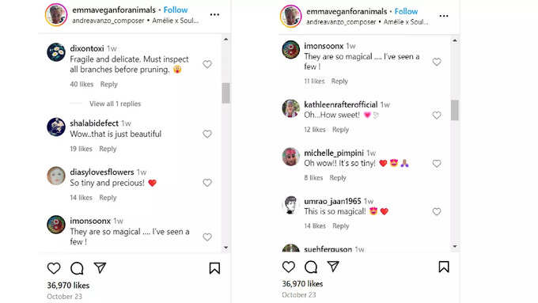
Task: Like the post in the left panel
Action: click(x=54, y=268)
